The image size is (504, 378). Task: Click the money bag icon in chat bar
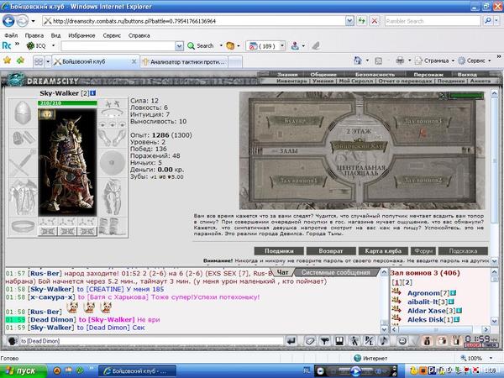click(427, 341)
